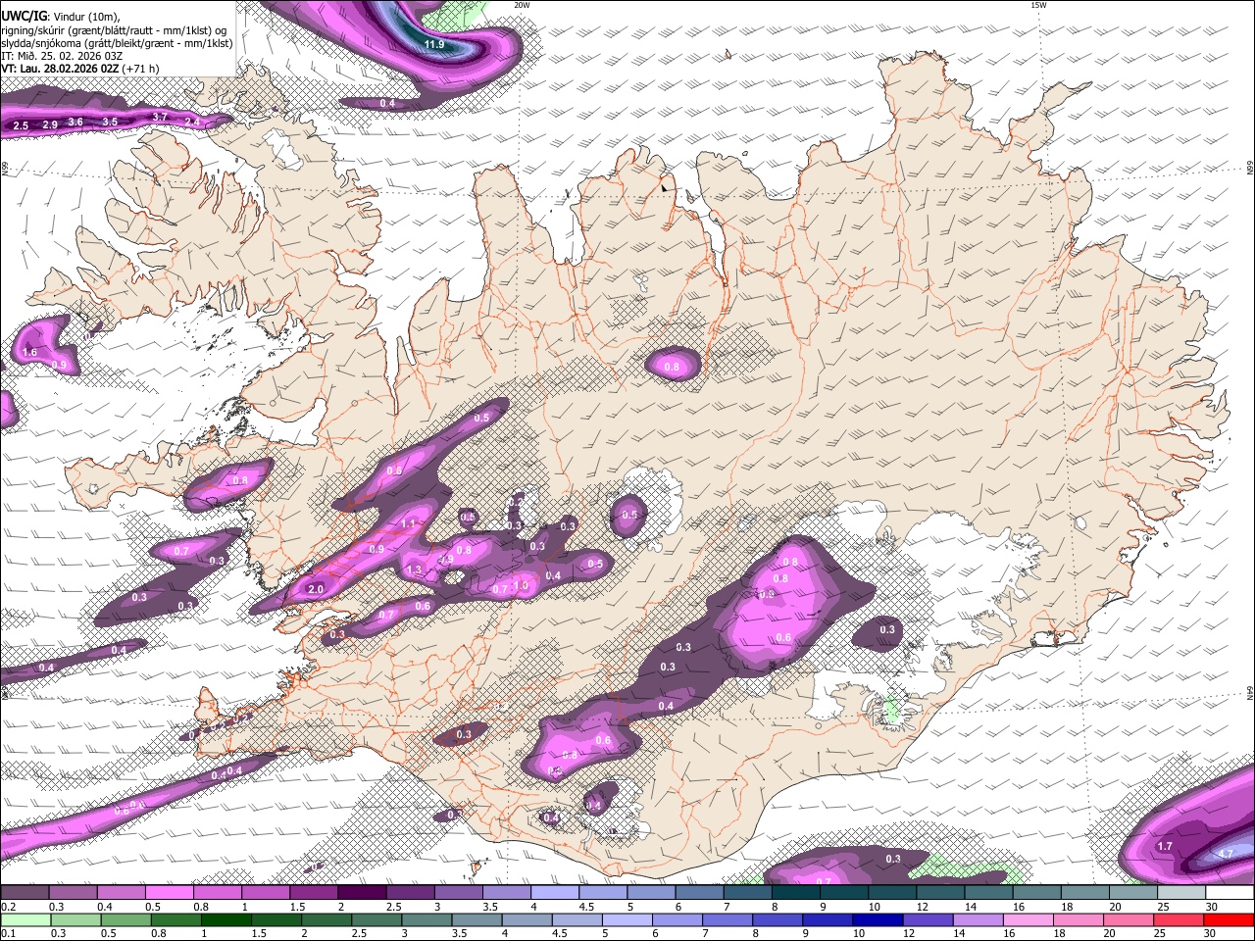Select the upper legend swatch starting at 0.2

coord(25,893)
